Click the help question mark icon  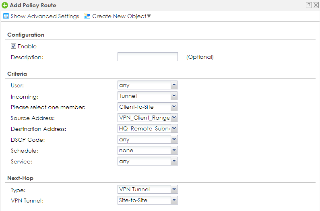coord(309,5)
